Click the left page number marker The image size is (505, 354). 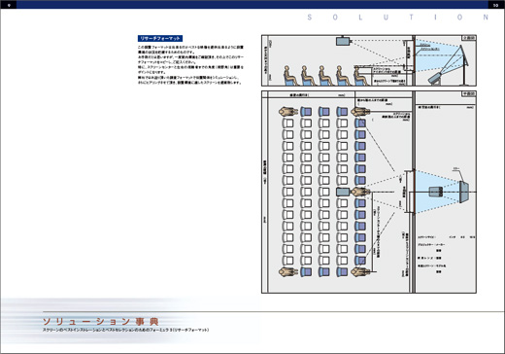click(x=9, y=5)
